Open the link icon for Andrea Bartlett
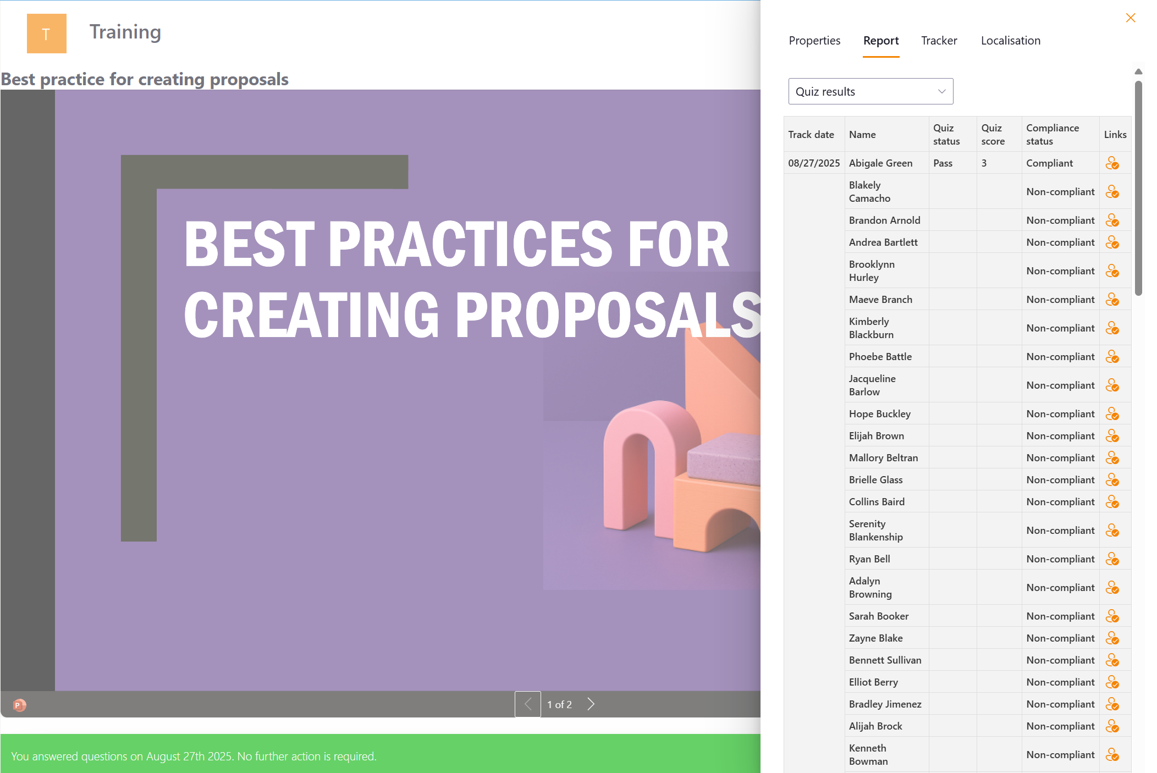Screen dimensions: 1157x773 [x=1112, y=242]
